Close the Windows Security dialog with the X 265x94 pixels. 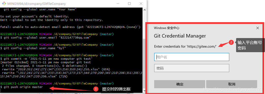(x=258, y=28)
